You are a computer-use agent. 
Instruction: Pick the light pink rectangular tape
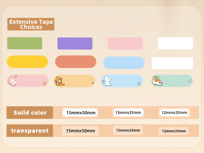click(x=125, y=44)
